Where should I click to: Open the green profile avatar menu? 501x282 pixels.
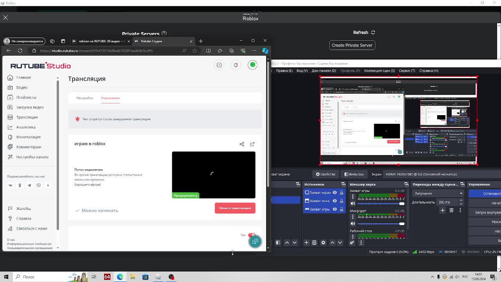pyautogui.click(x=253, y=65)
